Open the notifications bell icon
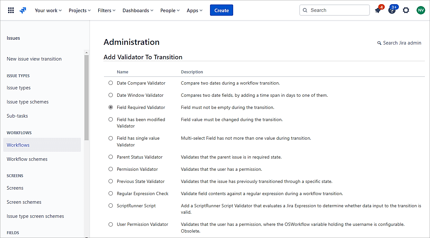430x238 pixels. (x=378, y=10)
